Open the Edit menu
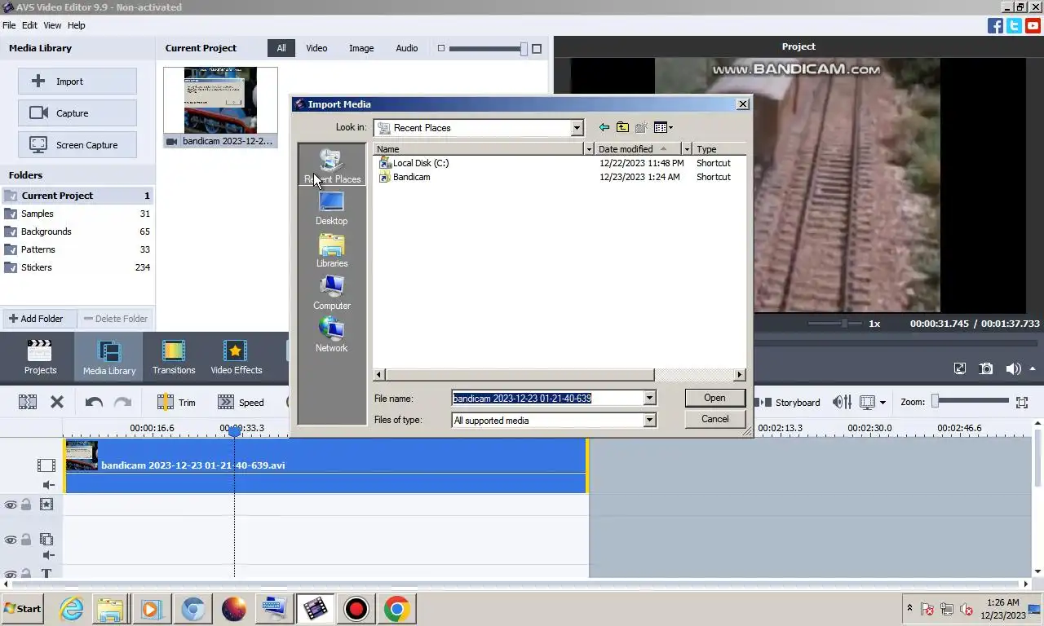1044x626 pixels. click(29, 25)
